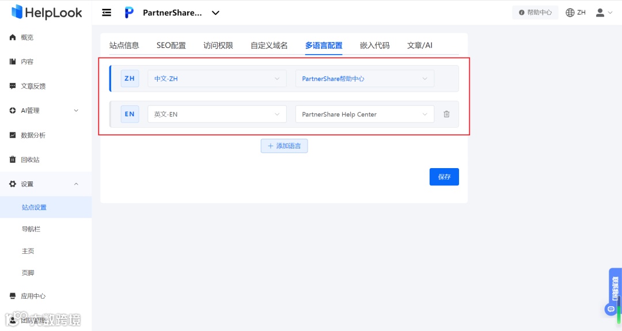The height and width of the screenshot is (331, 622).
Task: Click the store icon next to 应用中心
Action: click(13, 296)
